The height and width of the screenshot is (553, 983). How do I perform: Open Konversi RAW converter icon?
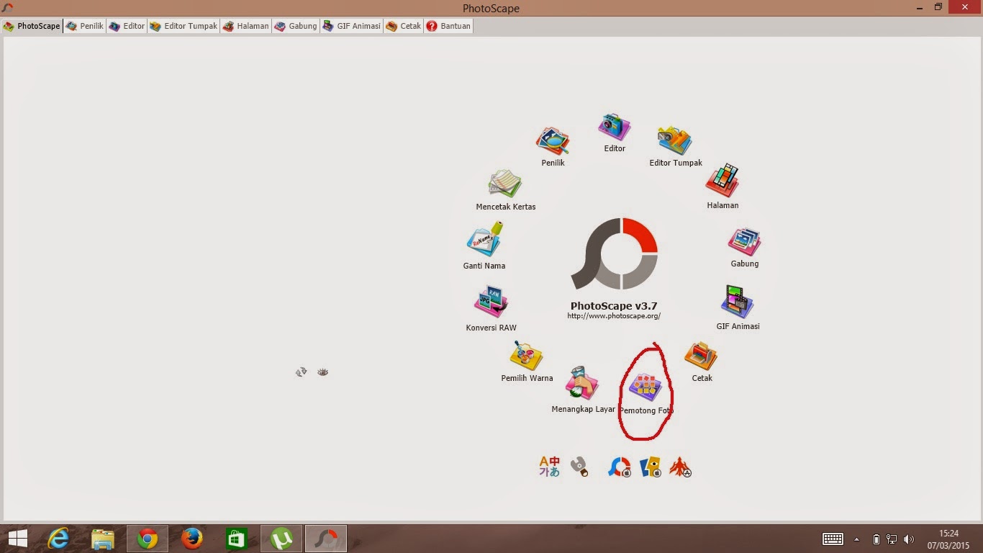click(x=491, y=302)
